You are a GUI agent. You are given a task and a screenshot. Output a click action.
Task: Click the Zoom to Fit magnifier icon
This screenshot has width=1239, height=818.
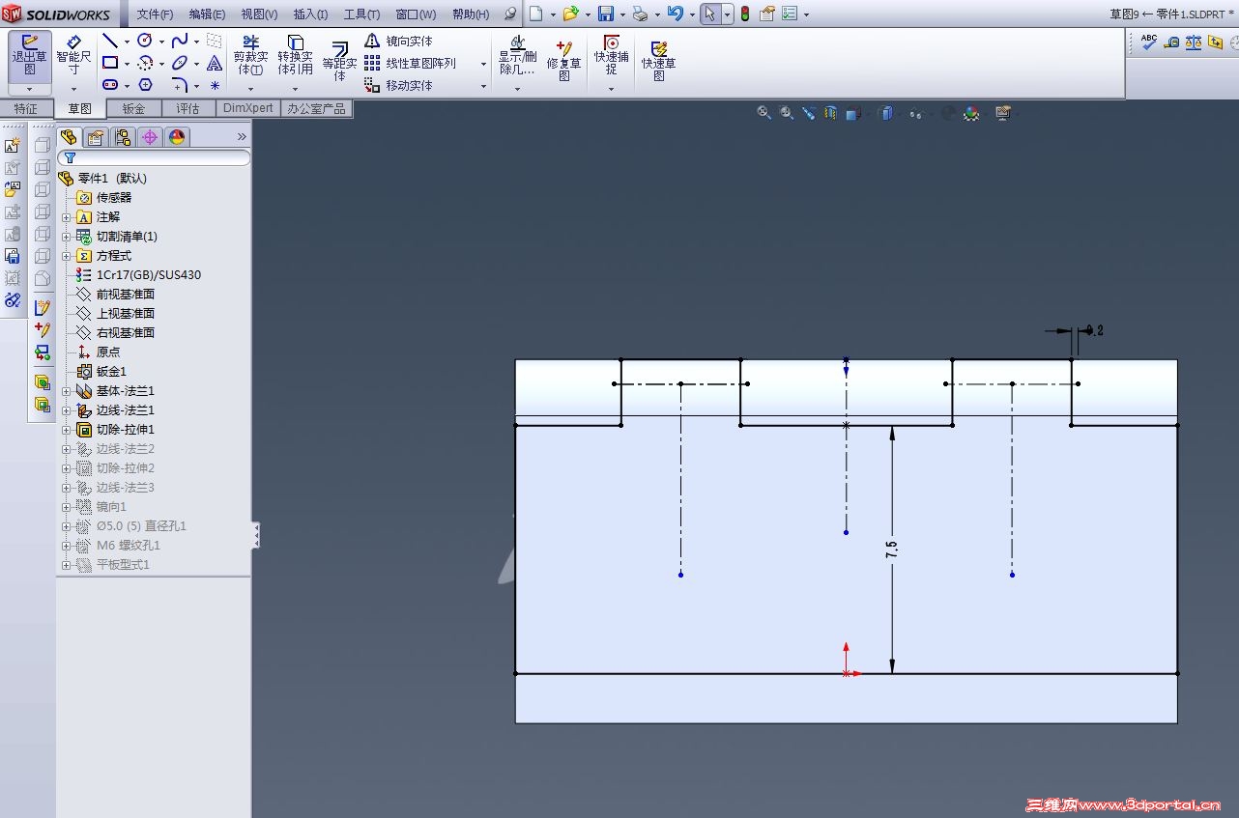(x=764, y=113)
